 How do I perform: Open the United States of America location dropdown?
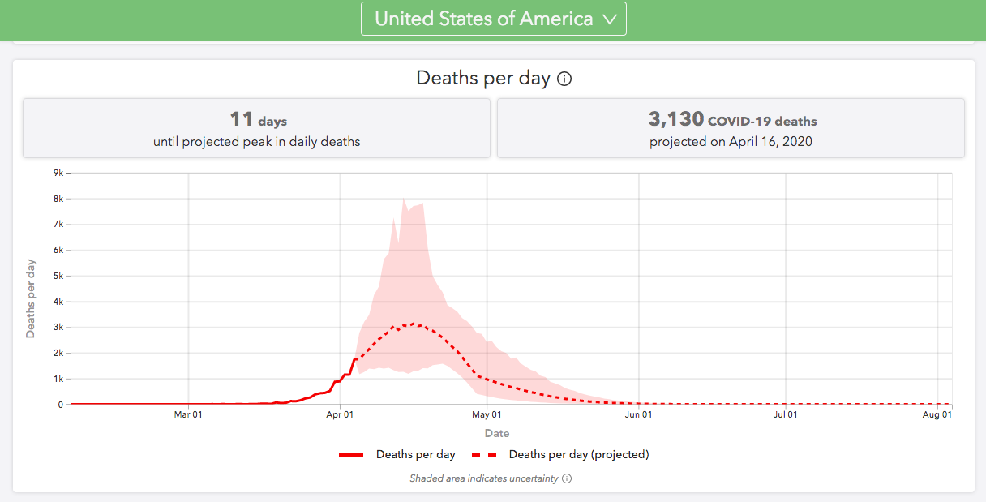pos(484,19)
